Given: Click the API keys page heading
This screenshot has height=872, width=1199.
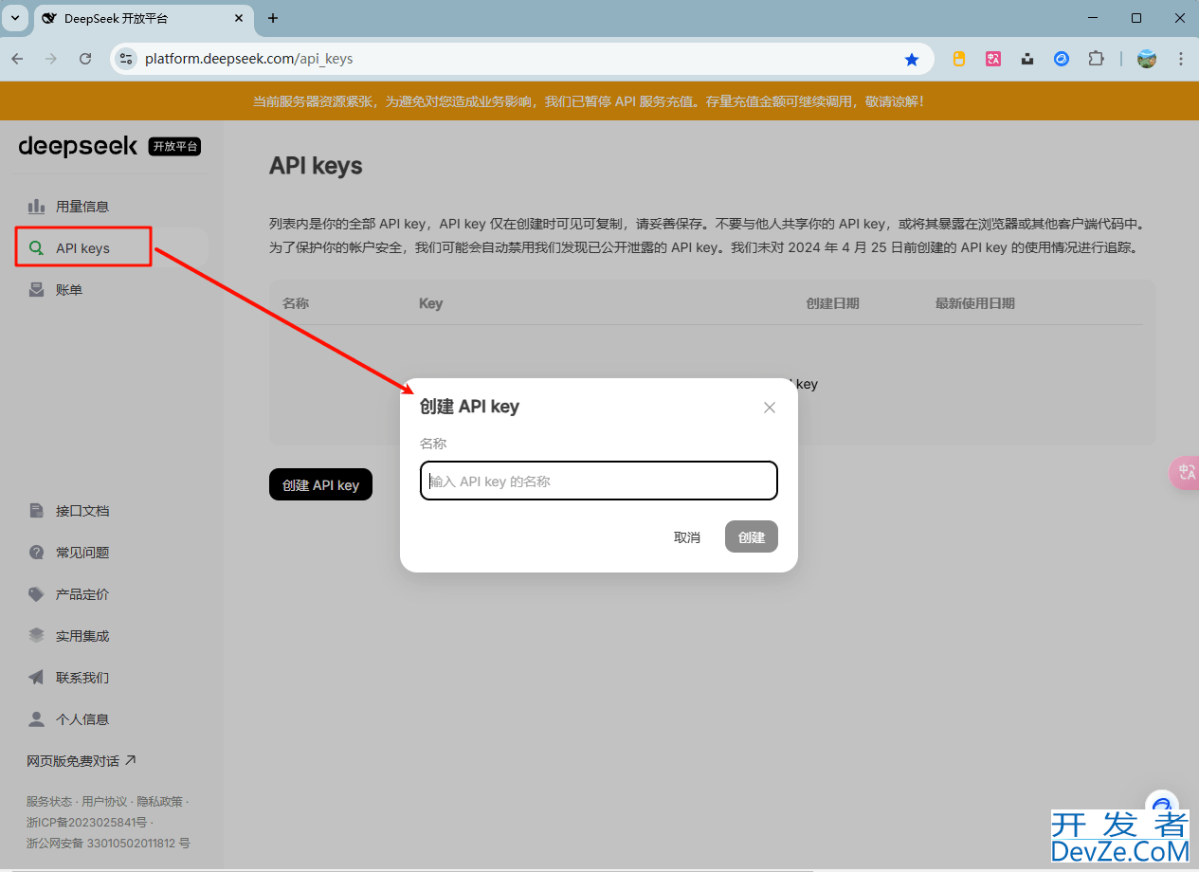Looking at the screenshot, I should (x=316, y=166).
